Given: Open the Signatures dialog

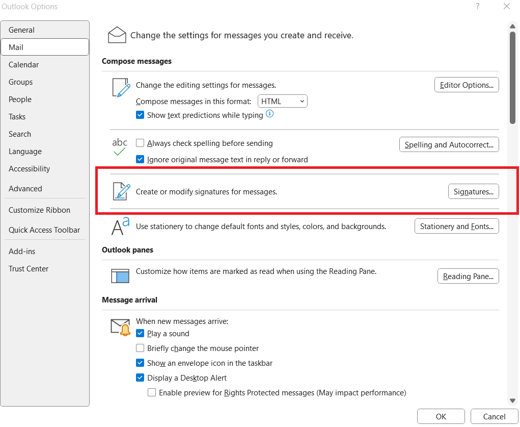Looking at the screenshot, I should pos(473,191).
